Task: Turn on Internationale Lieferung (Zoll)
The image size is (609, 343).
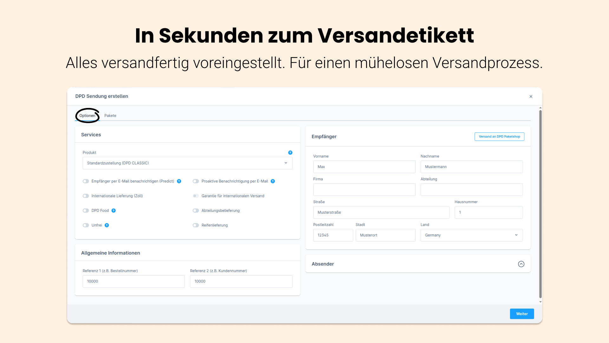Action: pyautogui.click(x=86, y=196)
